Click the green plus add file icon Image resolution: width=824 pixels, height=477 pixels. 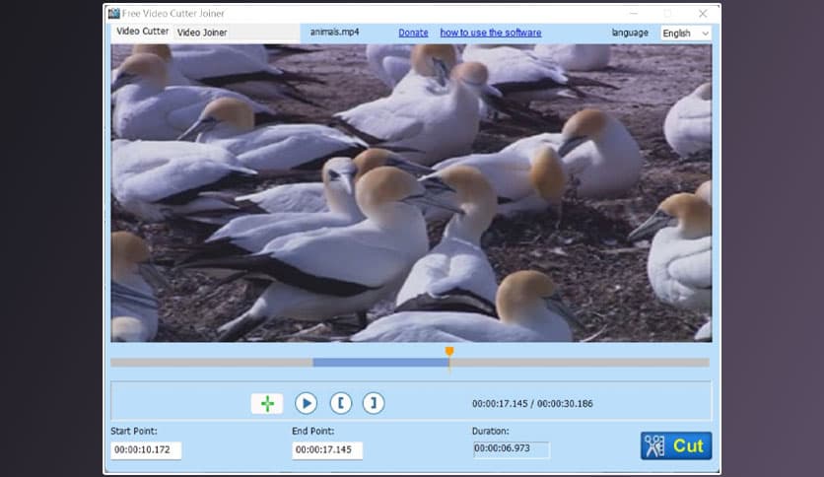point(267,403)
